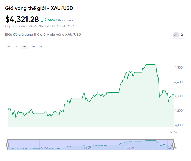191x161 pixels.
Task: Switch to the candlestick chart view
Action: (182, 35)
